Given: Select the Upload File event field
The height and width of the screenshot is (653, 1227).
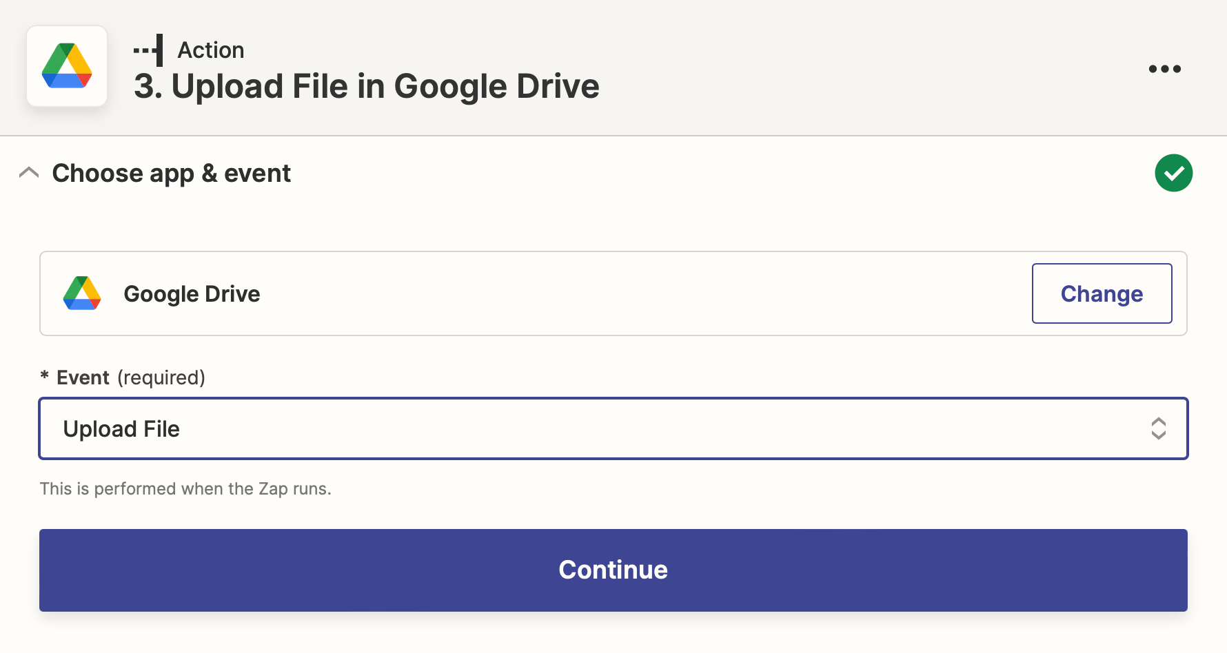Looking at the screenshot, I should click(613, 428).
